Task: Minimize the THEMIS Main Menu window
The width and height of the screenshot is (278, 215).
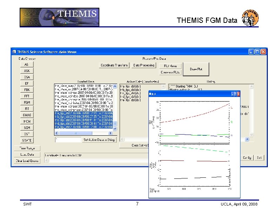Action: (251, 52)
